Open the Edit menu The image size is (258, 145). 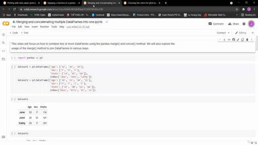[x=20, y=27]
